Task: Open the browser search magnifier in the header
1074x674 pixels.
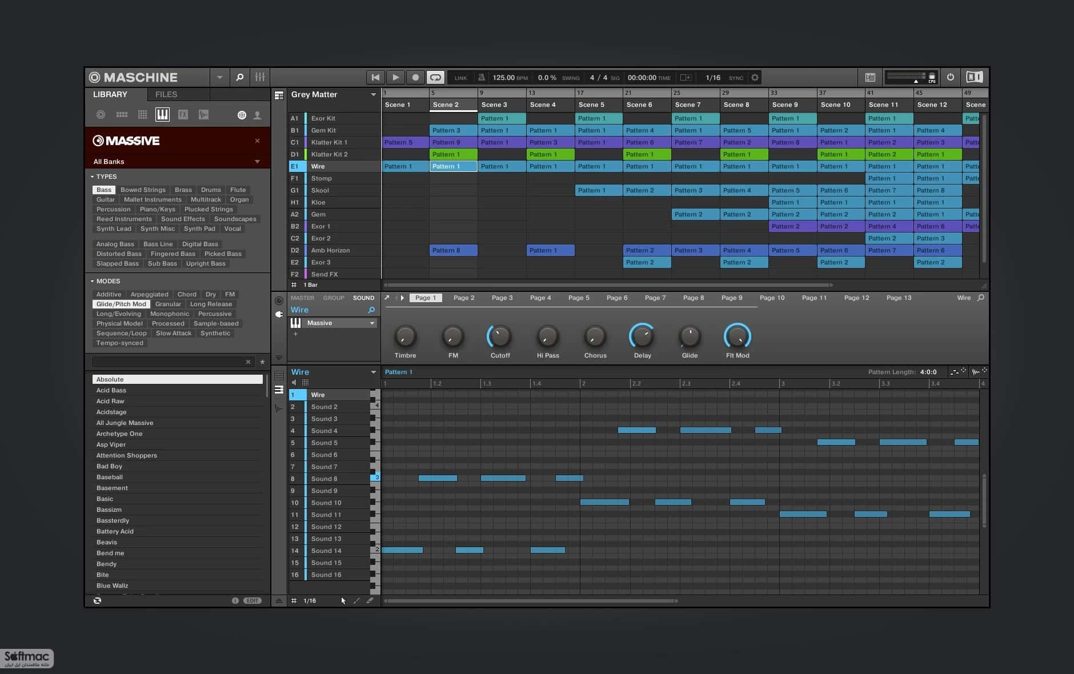Action: click(x=240, y=77)
